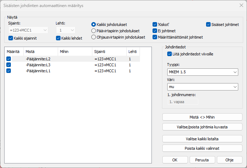The width and height of the screenshot is (247, 168).
Task: Click the Mistä <> Mihin button
Action: (x=202, y=117)
